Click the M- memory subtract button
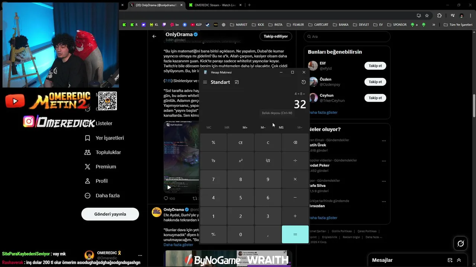The image size is (476, 267). 263,127
